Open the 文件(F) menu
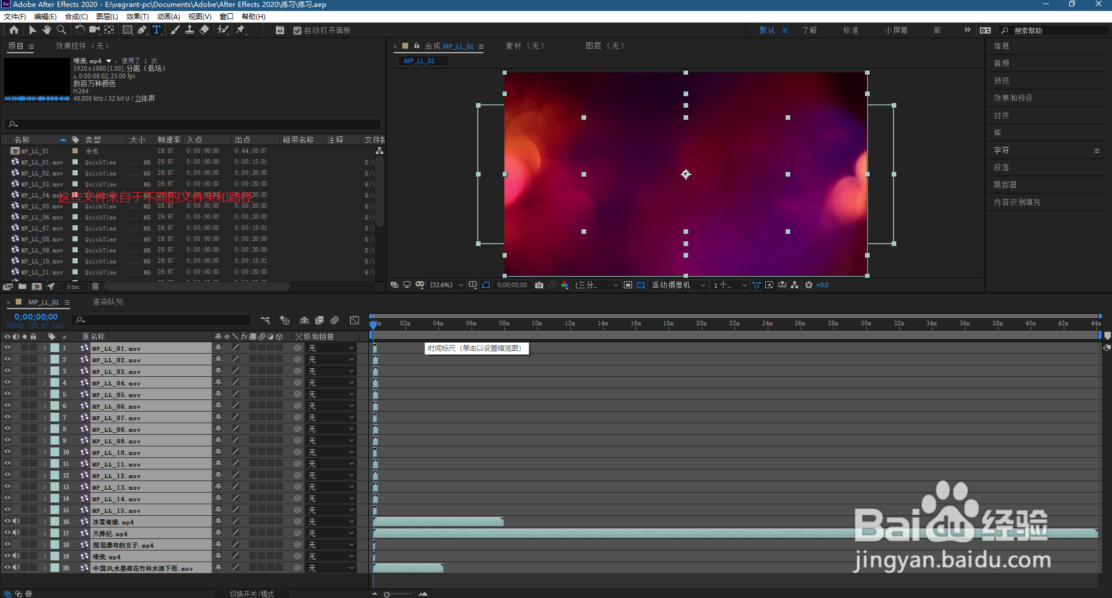 [15, 17]
